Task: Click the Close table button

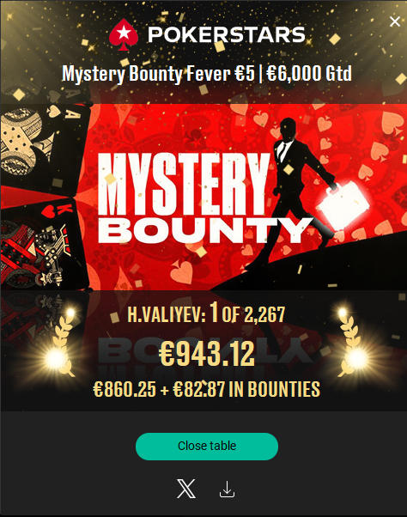Action: coord(207,446)
